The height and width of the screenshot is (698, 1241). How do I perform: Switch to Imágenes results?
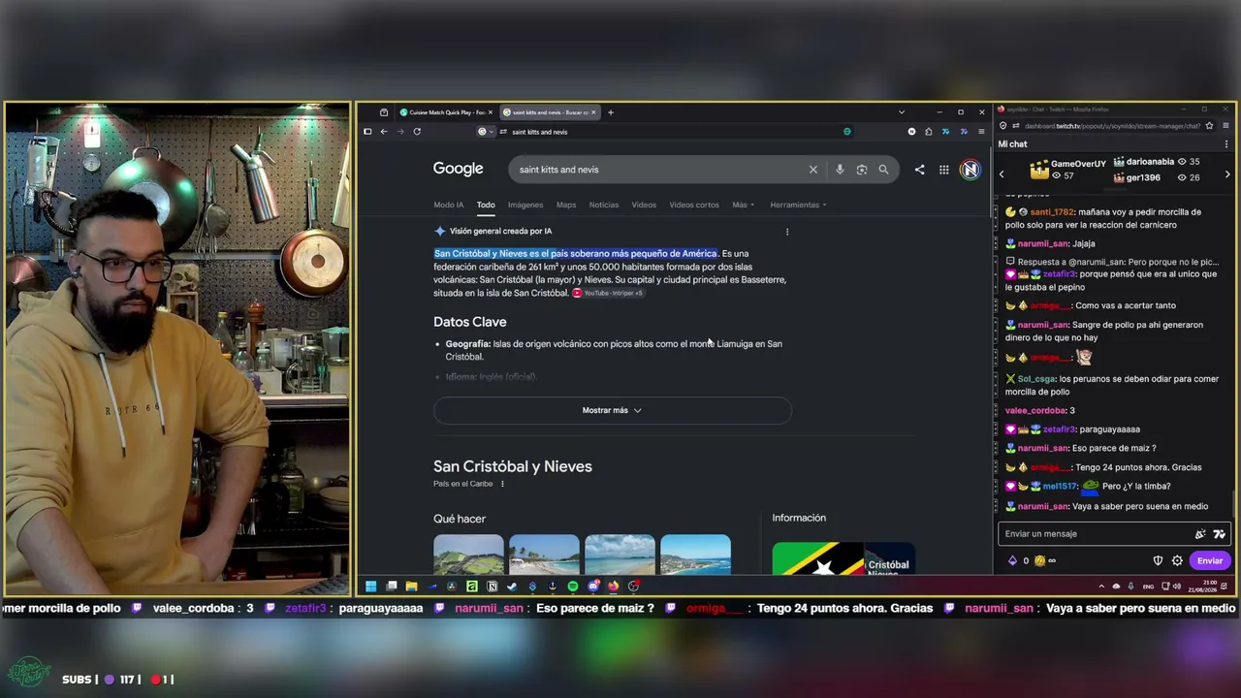coord(525,205)
